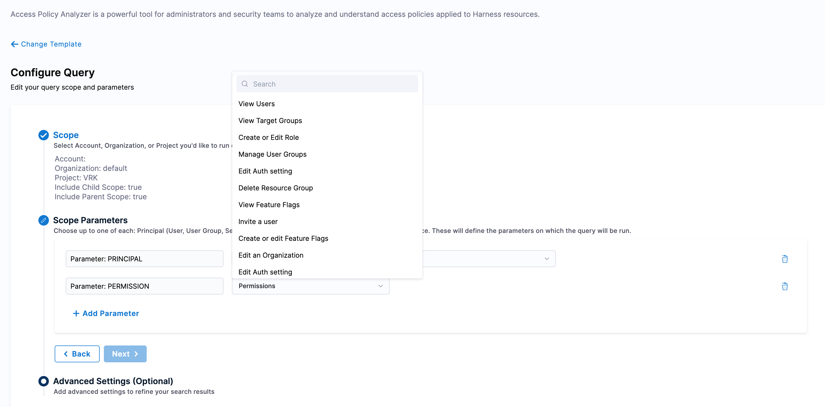Choose Edit an Organization entry

(271, 255)
